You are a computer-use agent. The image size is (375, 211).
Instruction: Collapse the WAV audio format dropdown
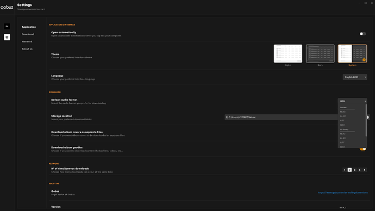click(x=352, y=101)
